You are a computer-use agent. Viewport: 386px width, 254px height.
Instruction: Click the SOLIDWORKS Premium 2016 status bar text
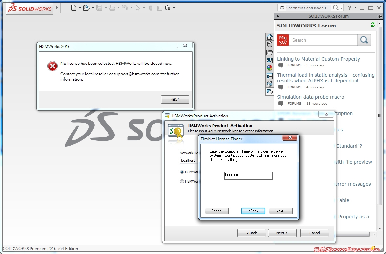pyautogui.click(x=40, y=248)
